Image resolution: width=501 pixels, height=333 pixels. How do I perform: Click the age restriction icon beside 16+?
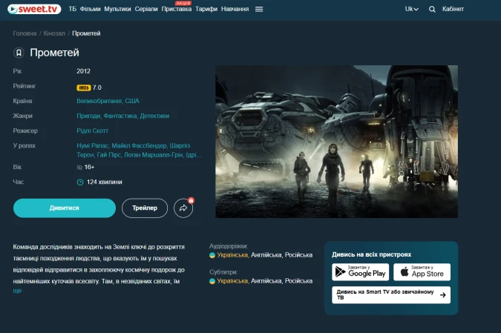(x=79, y=168)
